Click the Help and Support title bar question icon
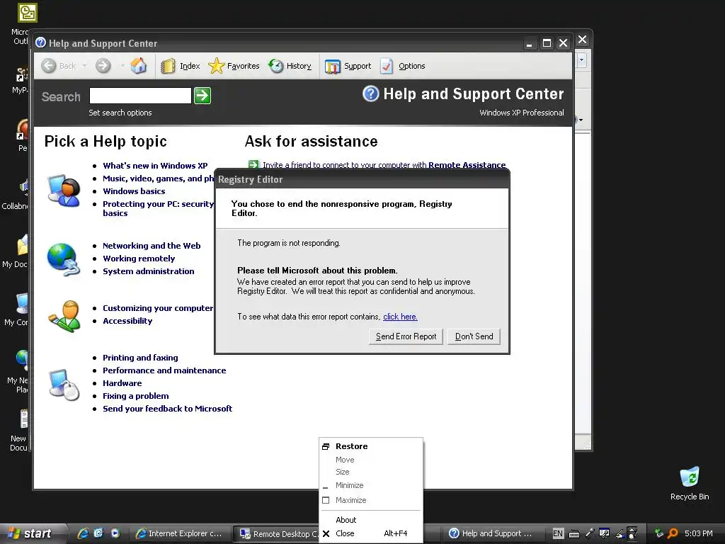 tap(40, 42)
